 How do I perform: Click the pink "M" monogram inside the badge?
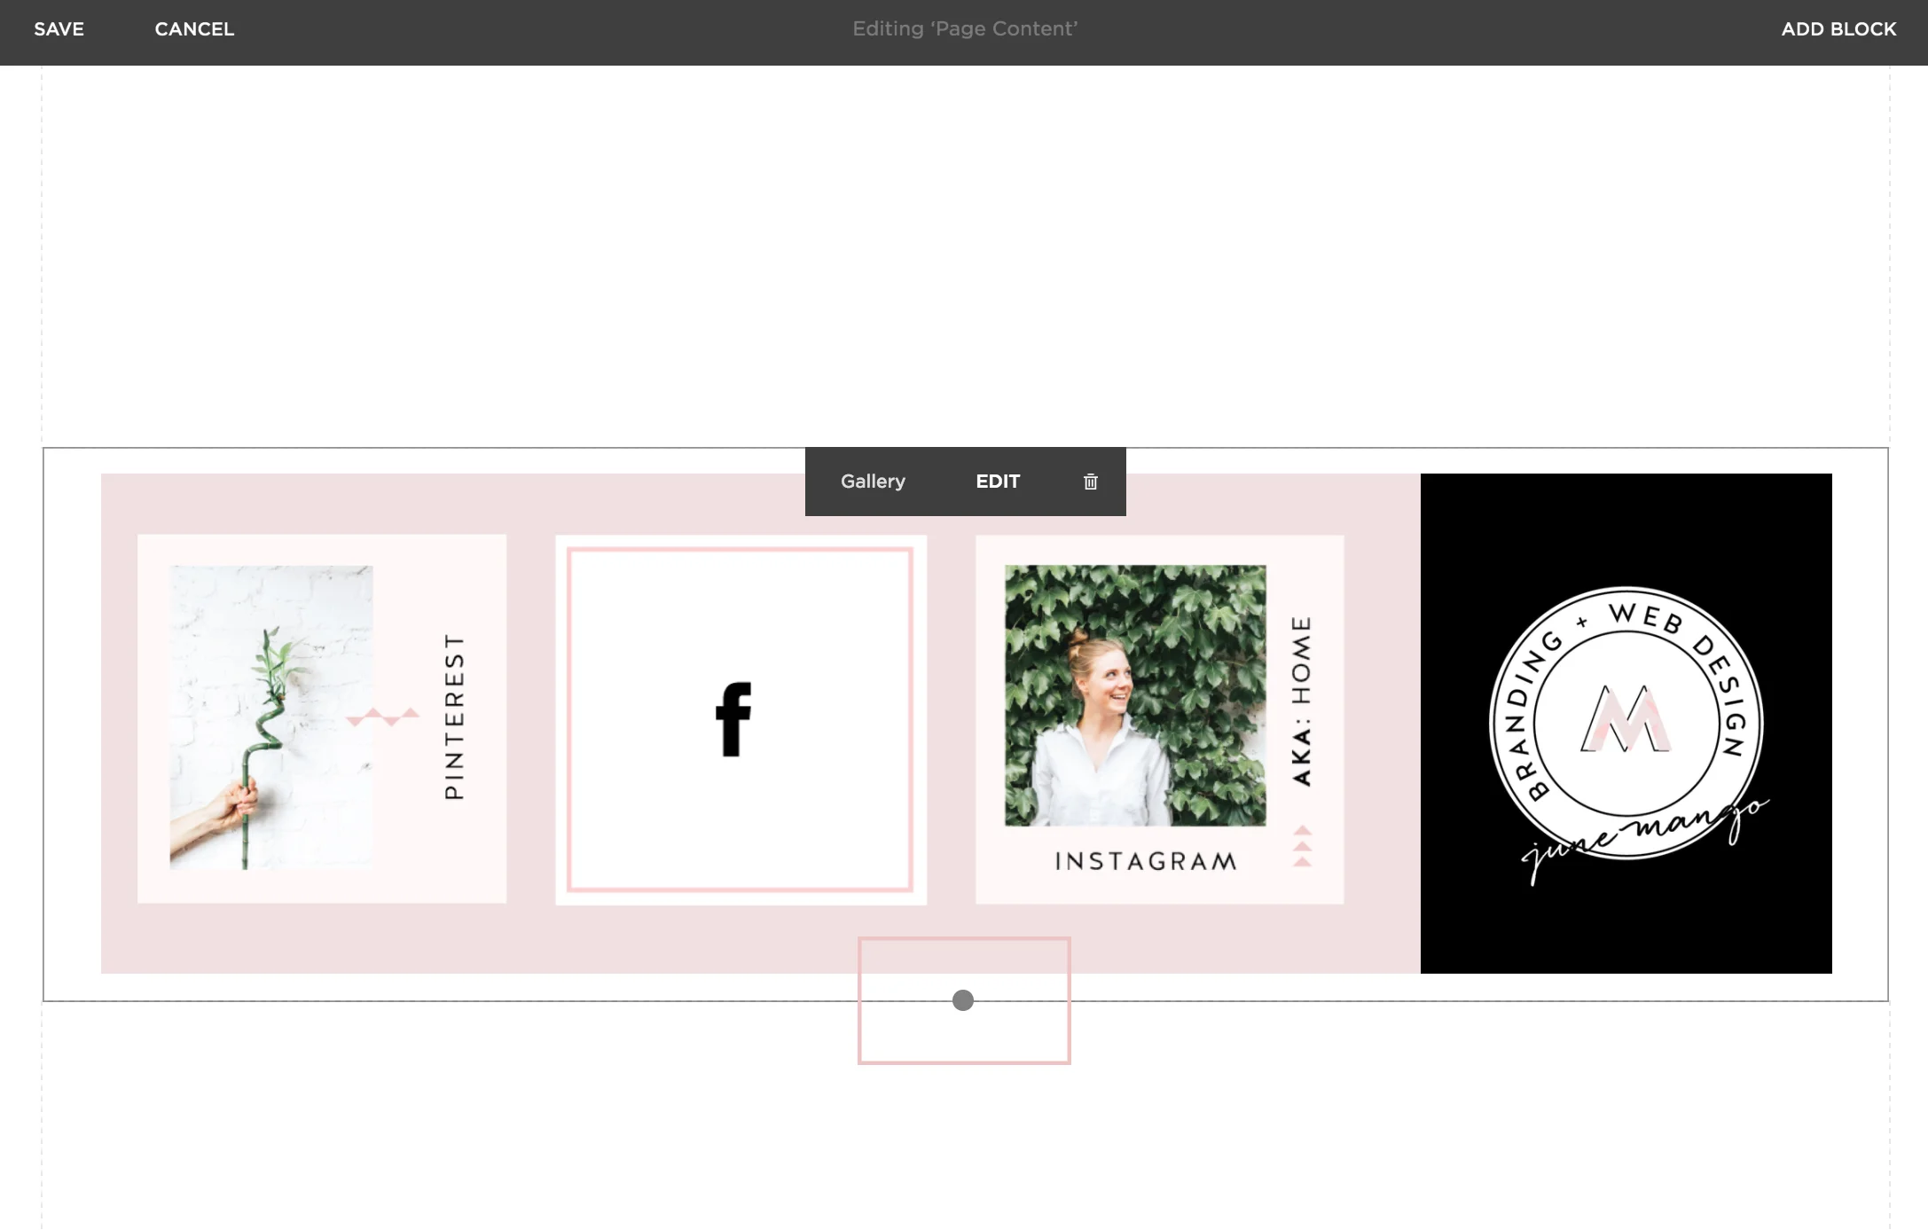[1626, 718]
